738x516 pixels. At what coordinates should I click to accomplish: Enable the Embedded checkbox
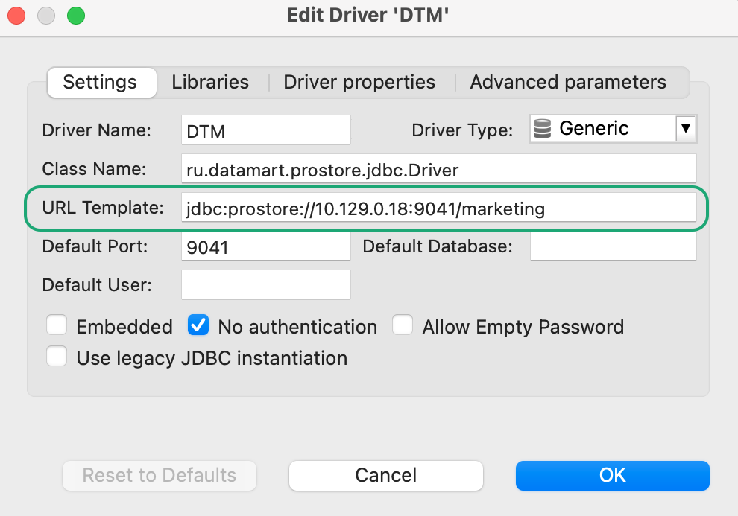click(57, 326)
